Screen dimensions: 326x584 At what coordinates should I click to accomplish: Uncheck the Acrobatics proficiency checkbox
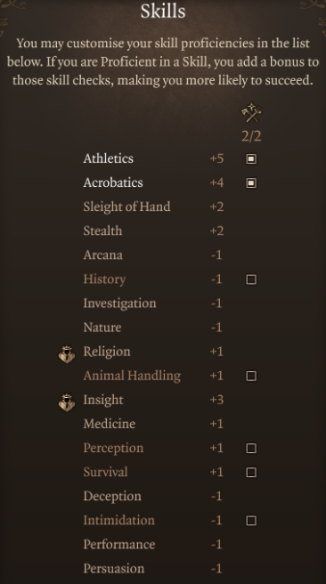click(x=251, y=182)
